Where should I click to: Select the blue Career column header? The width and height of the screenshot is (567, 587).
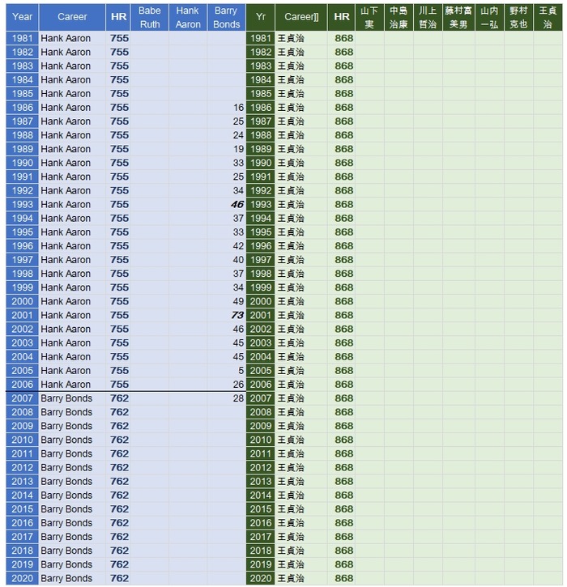[72, 17]
